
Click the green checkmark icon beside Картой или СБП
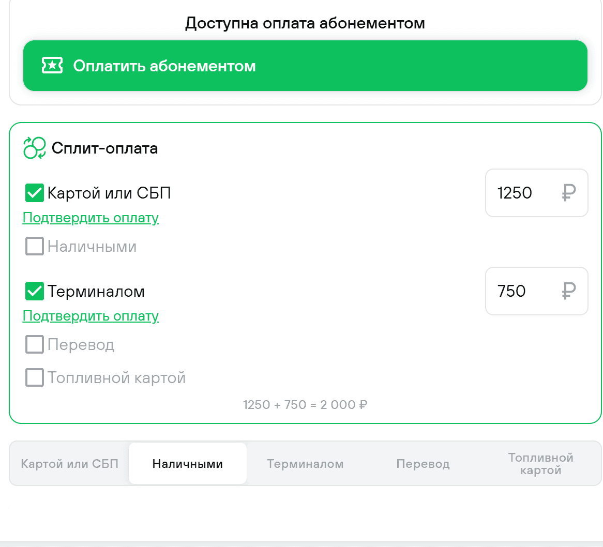[34, 193]
